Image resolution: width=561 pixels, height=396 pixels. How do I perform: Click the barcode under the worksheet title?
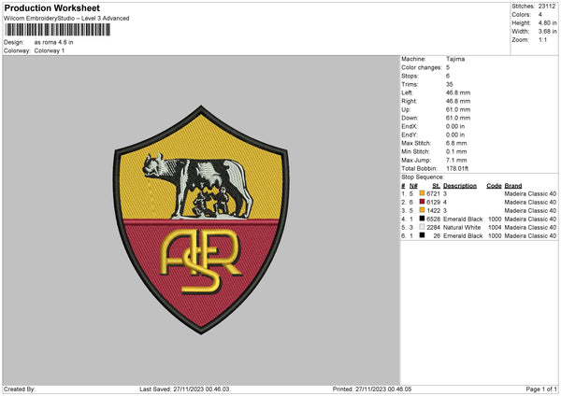[x=58, y=30]
